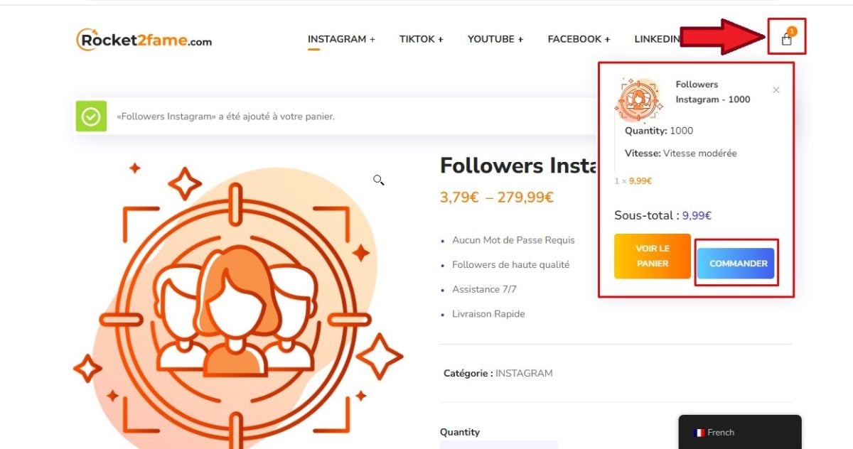
Task: Open the French language switcher
Action: pyautogui.click(x=740, y=432)
